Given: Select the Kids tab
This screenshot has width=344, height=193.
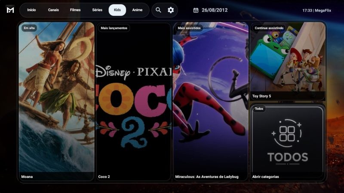Looking at the screenshot, I should coord(117,10).
